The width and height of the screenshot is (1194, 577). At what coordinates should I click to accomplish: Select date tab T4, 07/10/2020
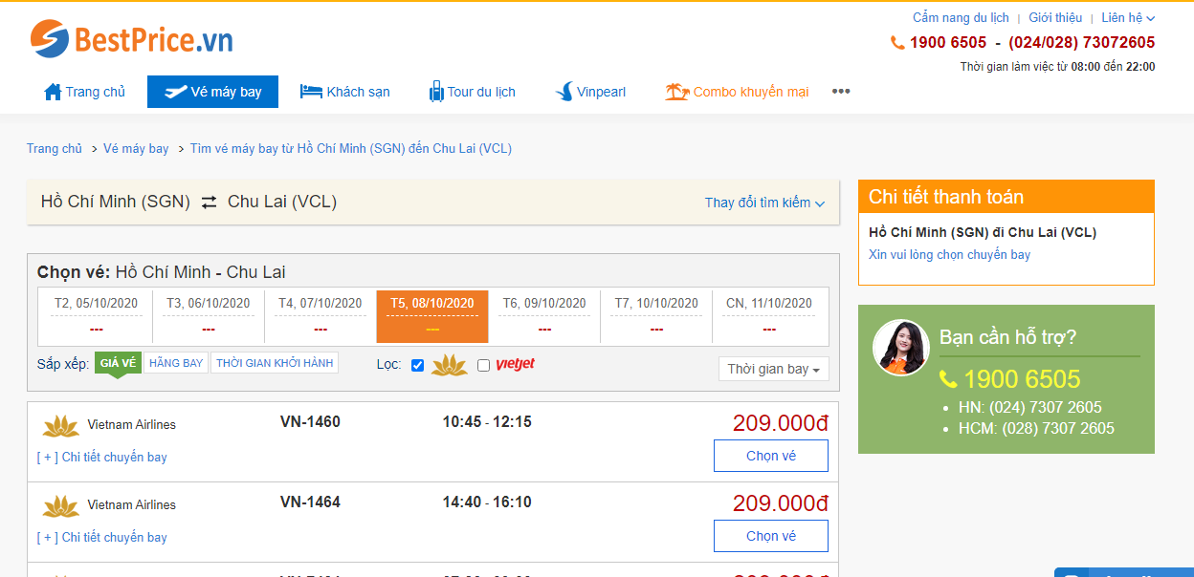point(321,316)
